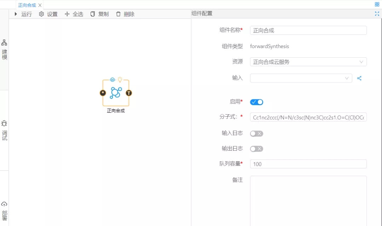Disable the 启用 toggle switch

256,102
